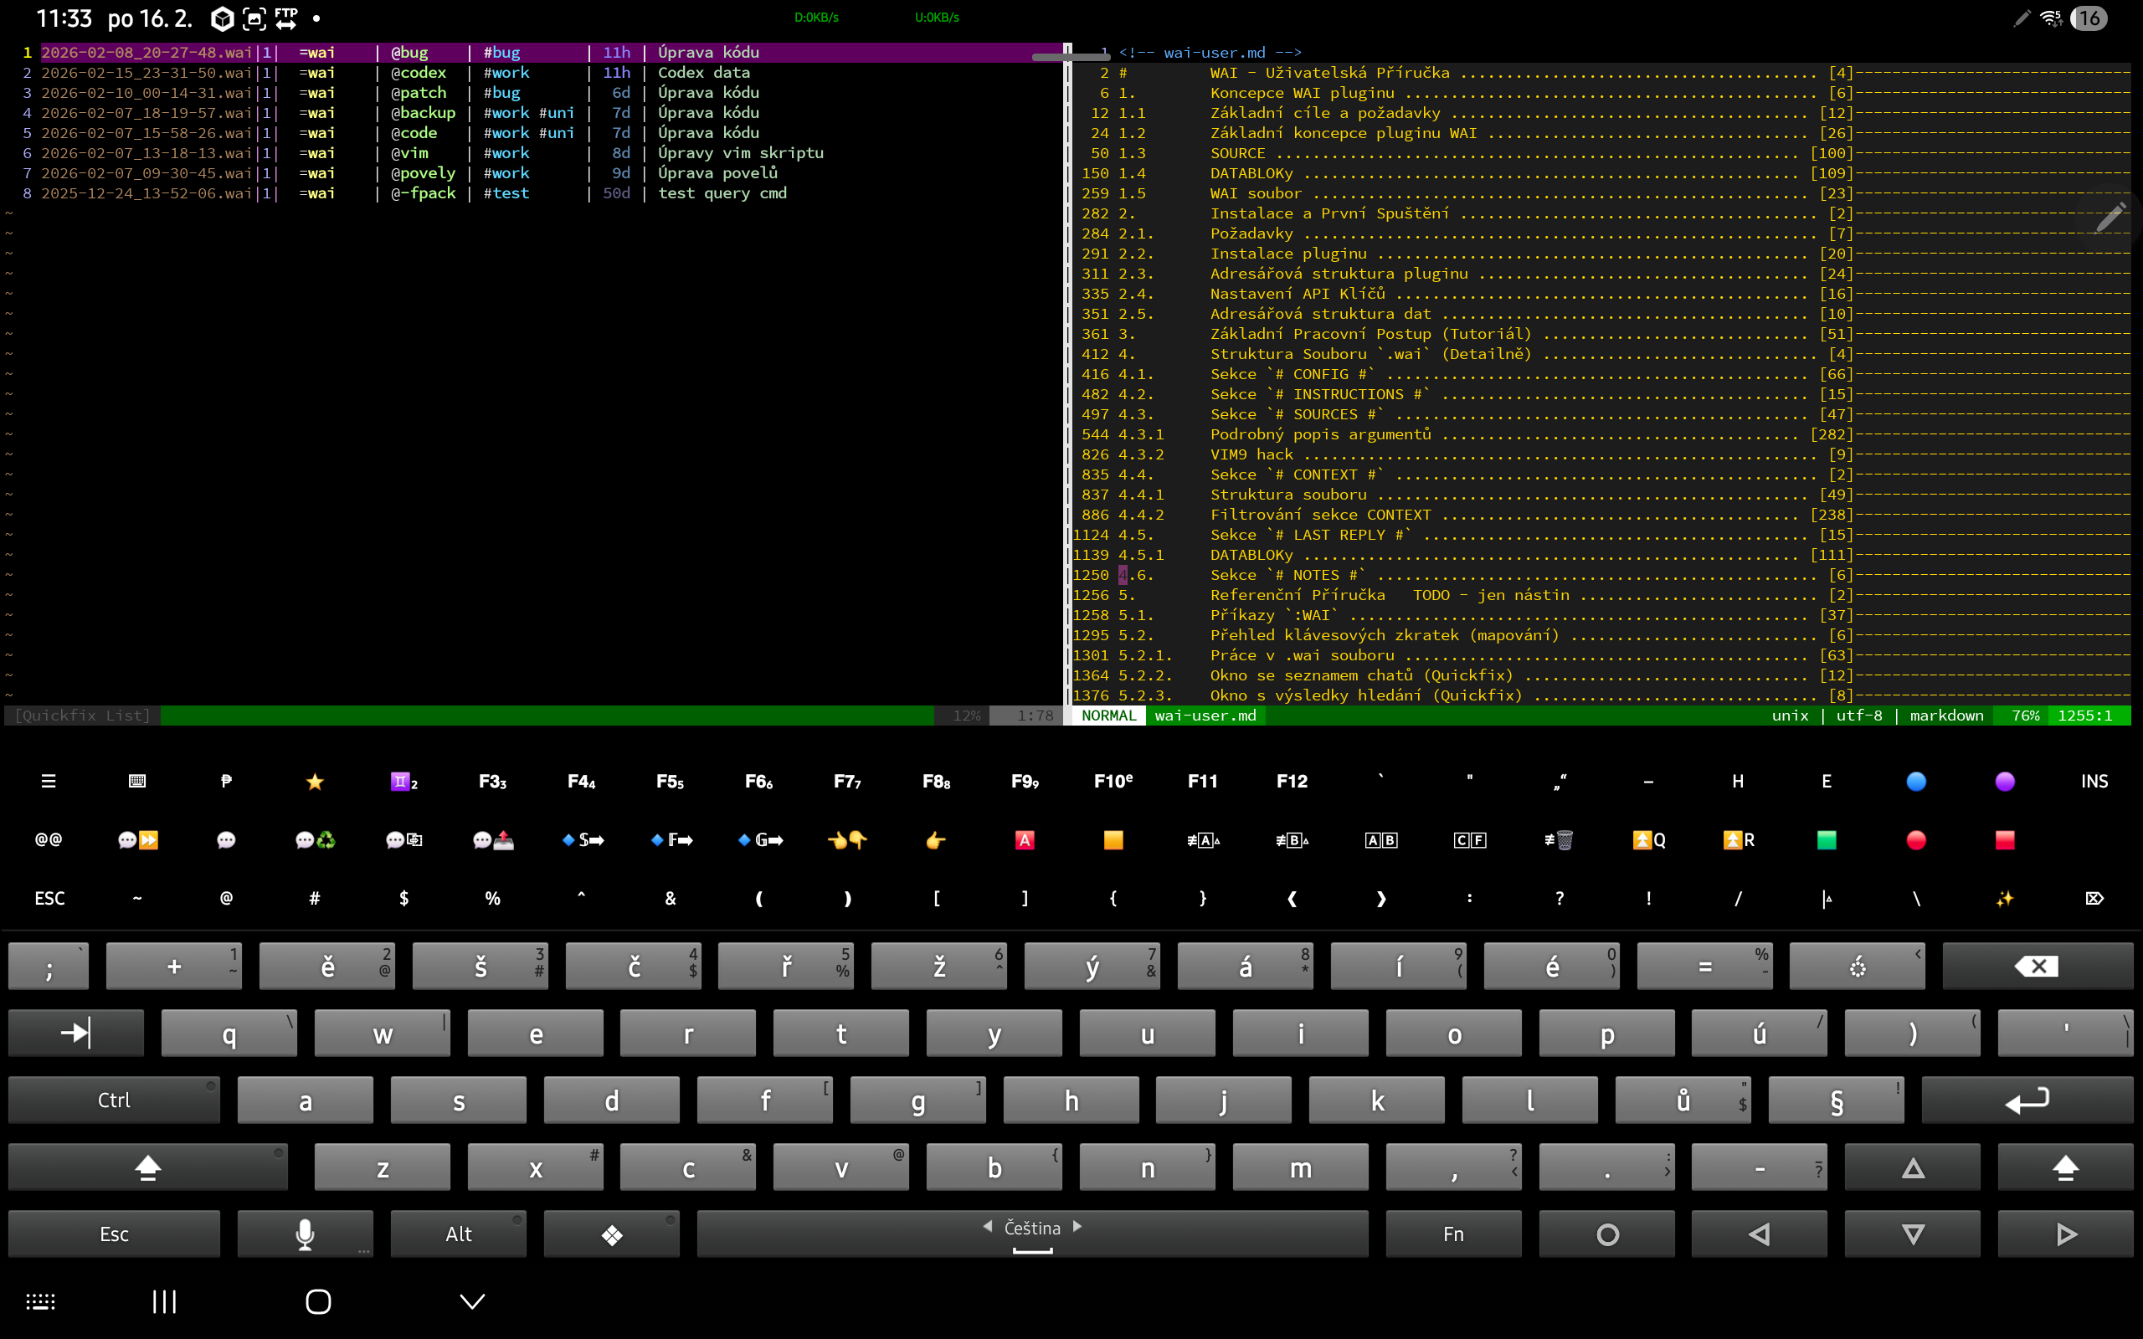
Task: Tap the yellow star icon in toolbar
Action: click(x=315, y=781)
